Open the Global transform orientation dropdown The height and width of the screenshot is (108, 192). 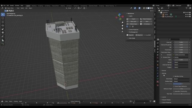pyautogui.click(x=70, y=8)
